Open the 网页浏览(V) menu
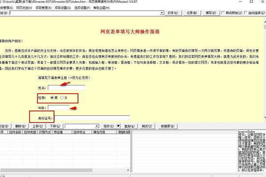This screenshot has width=266, height=177. coord(24,8)
